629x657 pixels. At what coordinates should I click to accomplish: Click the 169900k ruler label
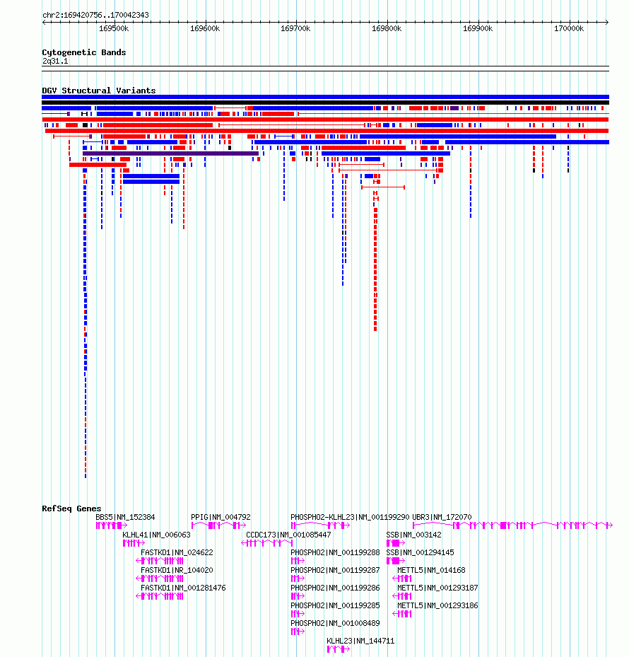click(x=478, y=28)
